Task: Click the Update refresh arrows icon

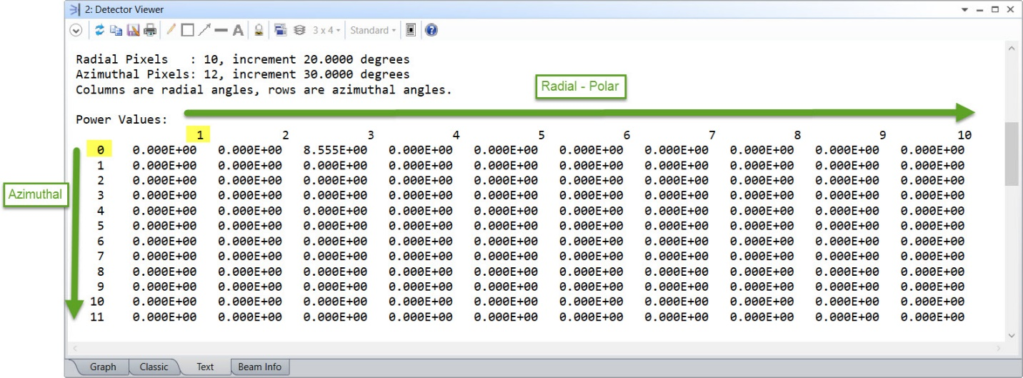Action: (x=99, y=30)
